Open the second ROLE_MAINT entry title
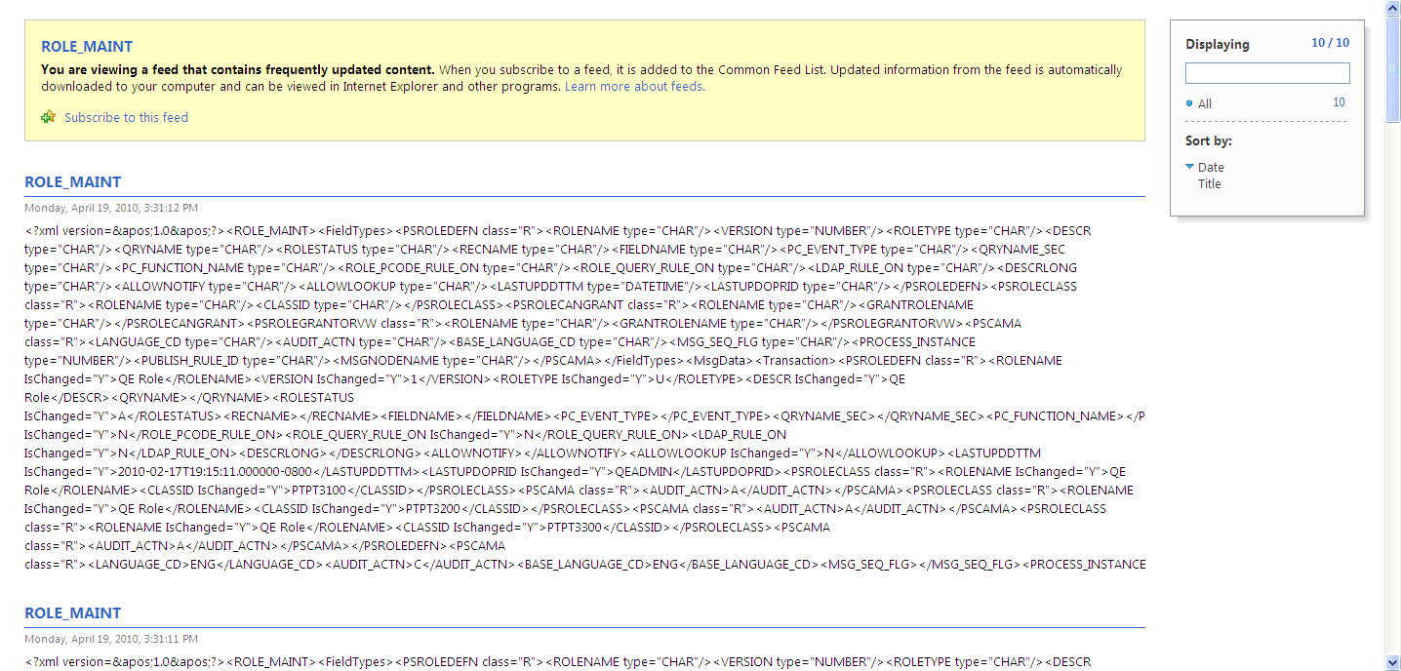The width and height of the screenshot is (1401, 671). pos(72,612)
